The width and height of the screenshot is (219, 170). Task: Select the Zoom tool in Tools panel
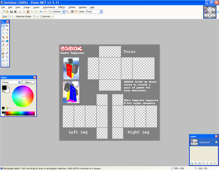[x=7, y=33]
